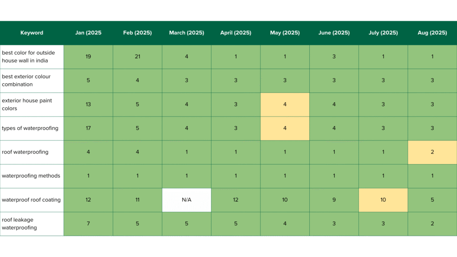Click the 'waterproofing methods' keyword cell
The image size is (457, 257).
point(32,176)
